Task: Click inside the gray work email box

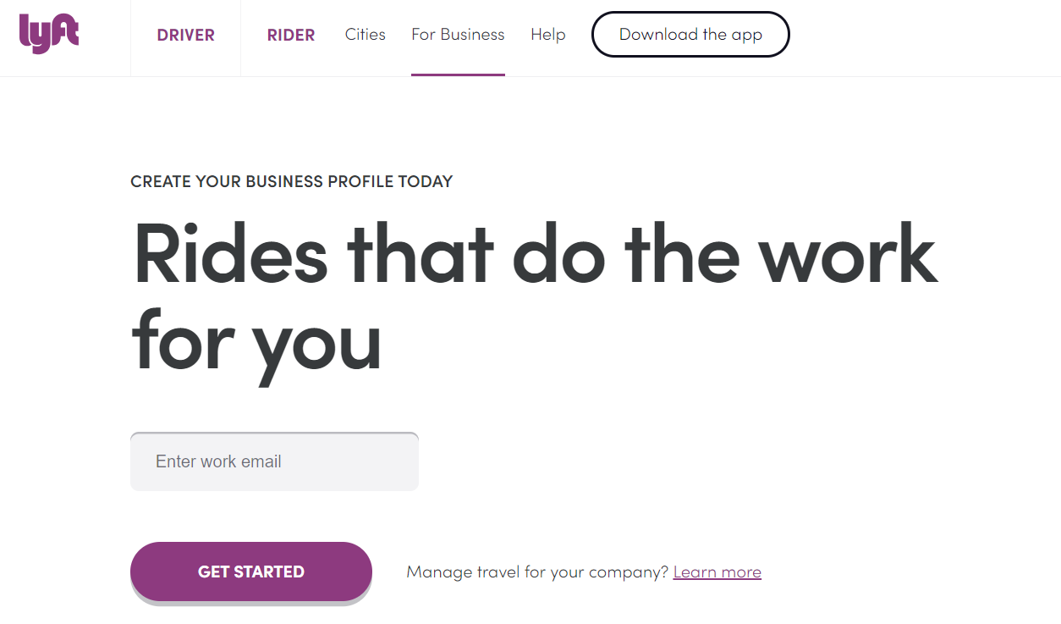Action: (274, 461)
